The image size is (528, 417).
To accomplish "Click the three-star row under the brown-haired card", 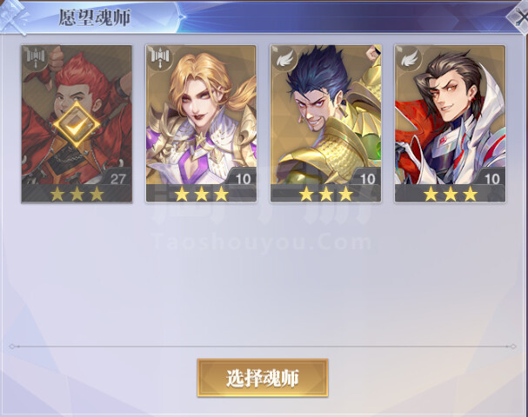I will [451, 194].
